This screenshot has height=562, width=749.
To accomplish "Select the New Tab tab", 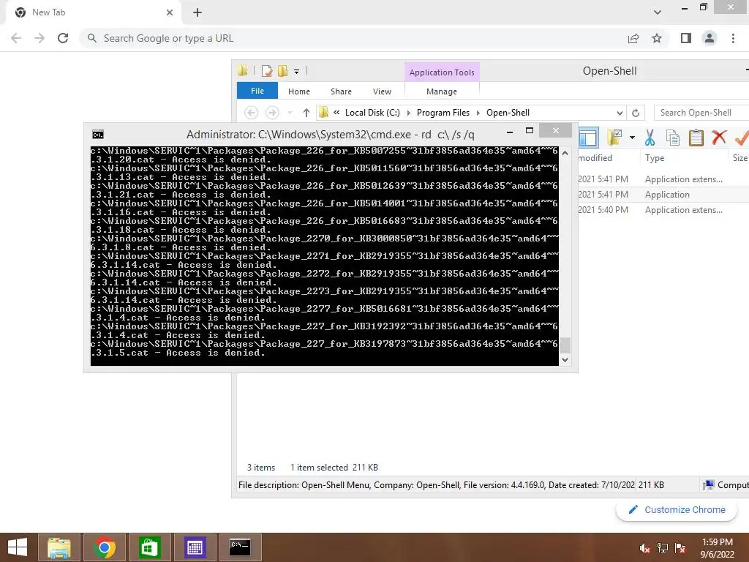I will [93, 12].
